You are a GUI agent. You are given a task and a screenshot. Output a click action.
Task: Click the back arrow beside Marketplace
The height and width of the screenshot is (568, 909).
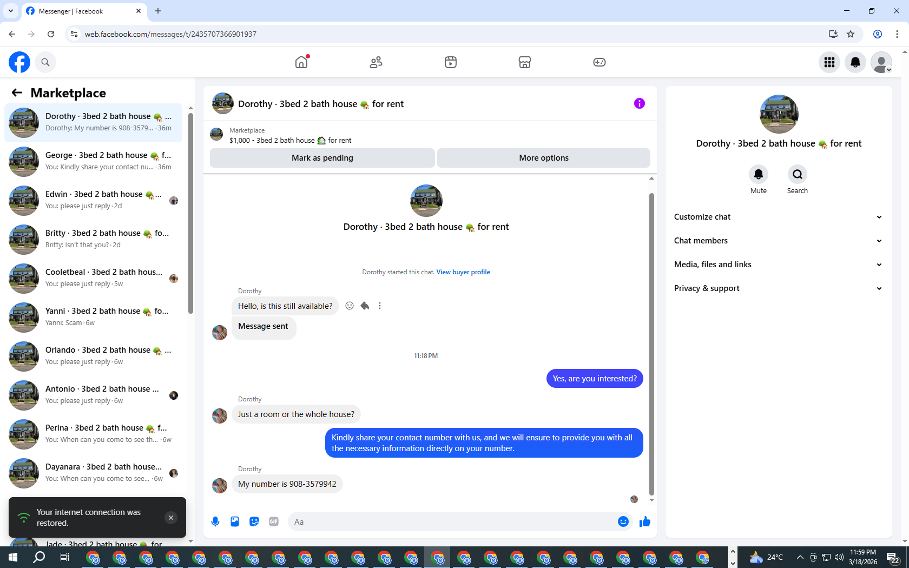pyautogui.click(x=17, y=93)
